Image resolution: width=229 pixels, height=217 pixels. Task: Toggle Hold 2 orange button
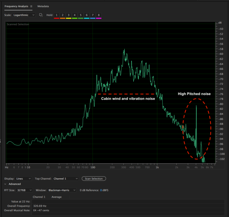pos(62,15)
